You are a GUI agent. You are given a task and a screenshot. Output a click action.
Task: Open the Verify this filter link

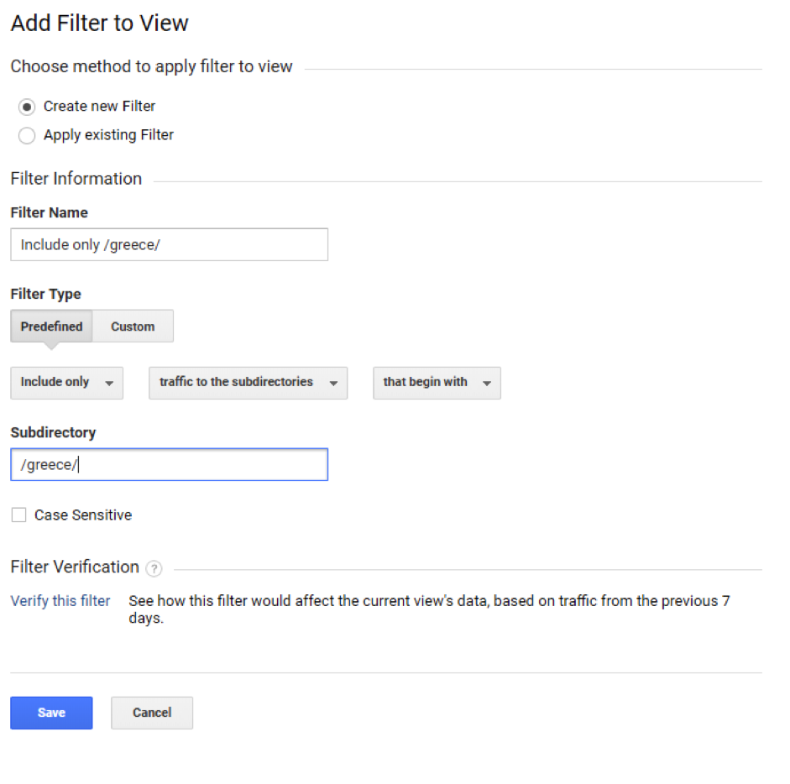60,601
